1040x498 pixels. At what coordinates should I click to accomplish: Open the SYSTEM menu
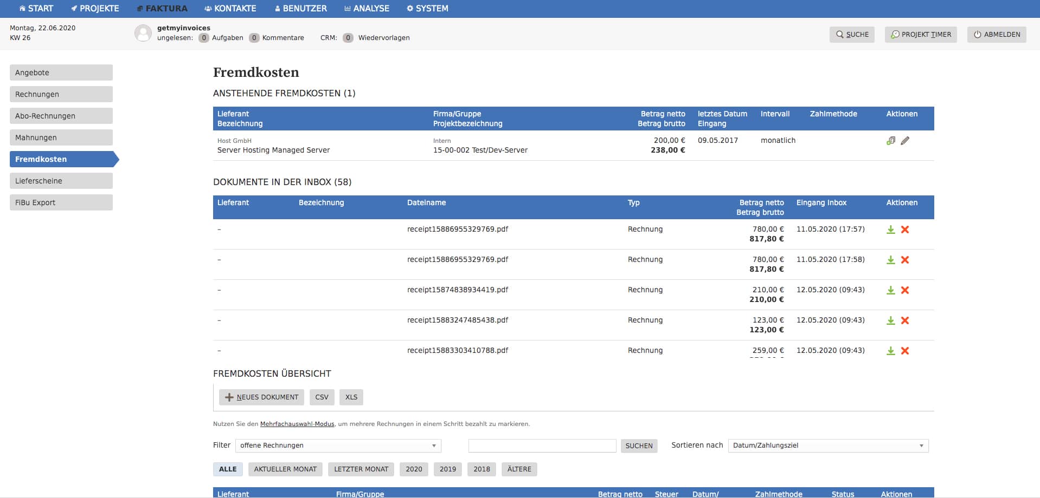coord(428,9)
